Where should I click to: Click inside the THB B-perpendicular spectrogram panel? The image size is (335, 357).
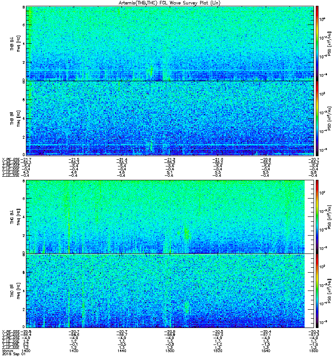(x=170, y=43)
